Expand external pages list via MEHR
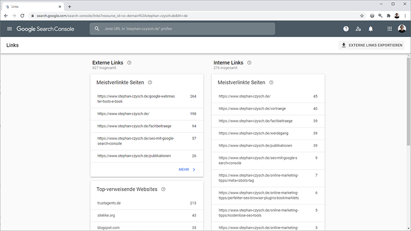This screenshot has height=231, width=411. 187,170
